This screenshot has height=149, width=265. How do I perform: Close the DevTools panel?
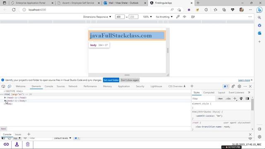(x=250, y=87)
